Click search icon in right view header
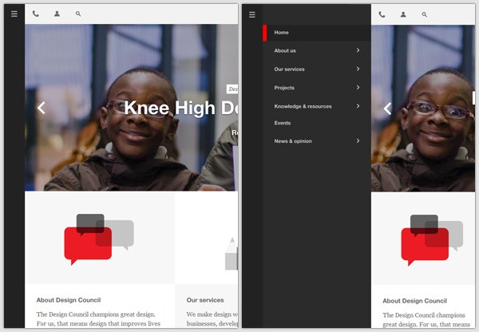This screenshot has height=332, width=479. pos(425,14)
